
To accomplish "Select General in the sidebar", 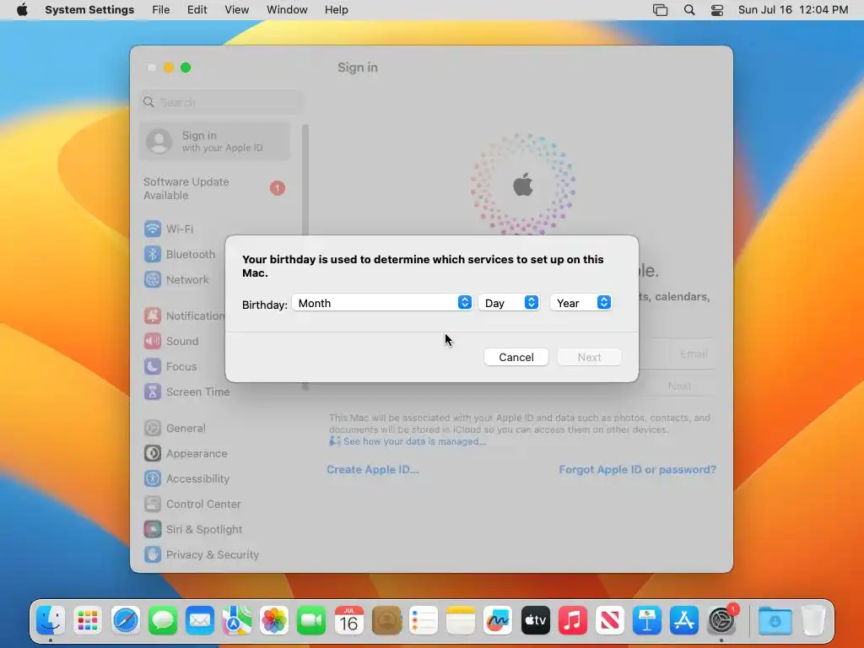I will pos(215,428).
